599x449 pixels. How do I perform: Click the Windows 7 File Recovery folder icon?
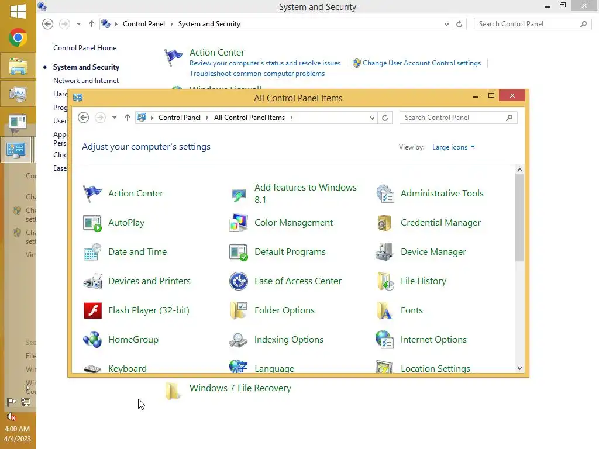[173, 390]
